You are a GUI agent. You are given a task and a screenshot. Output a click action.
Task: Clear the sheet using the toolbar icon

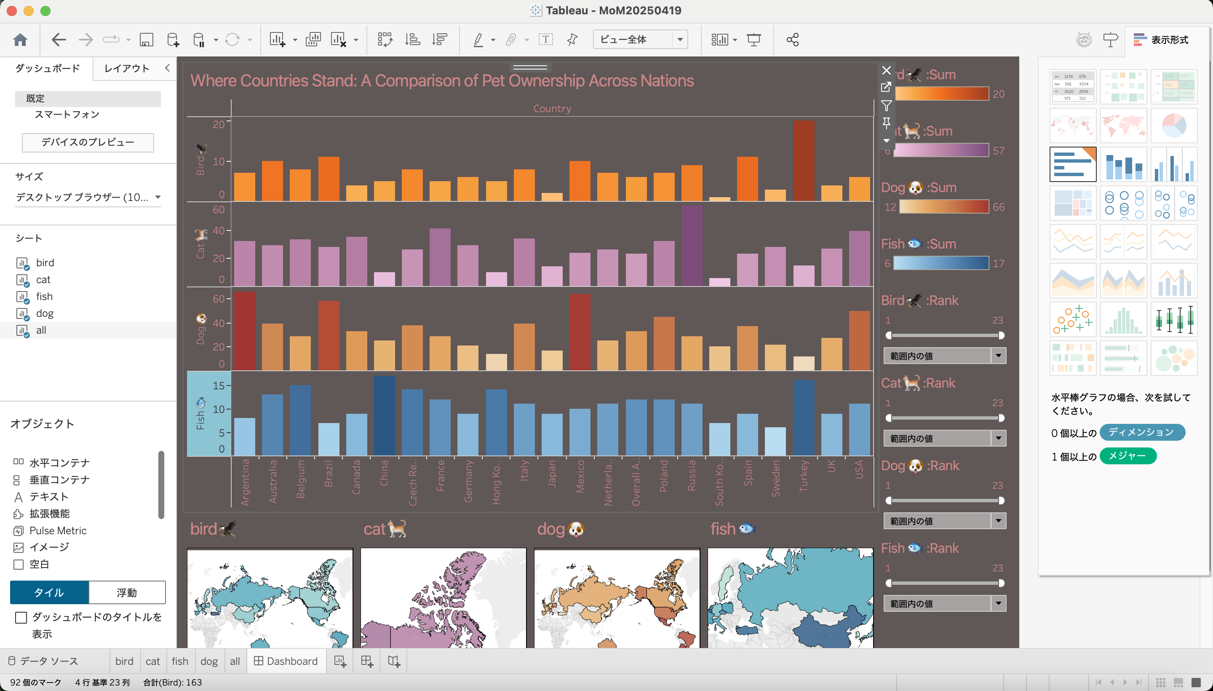point(339,39)
